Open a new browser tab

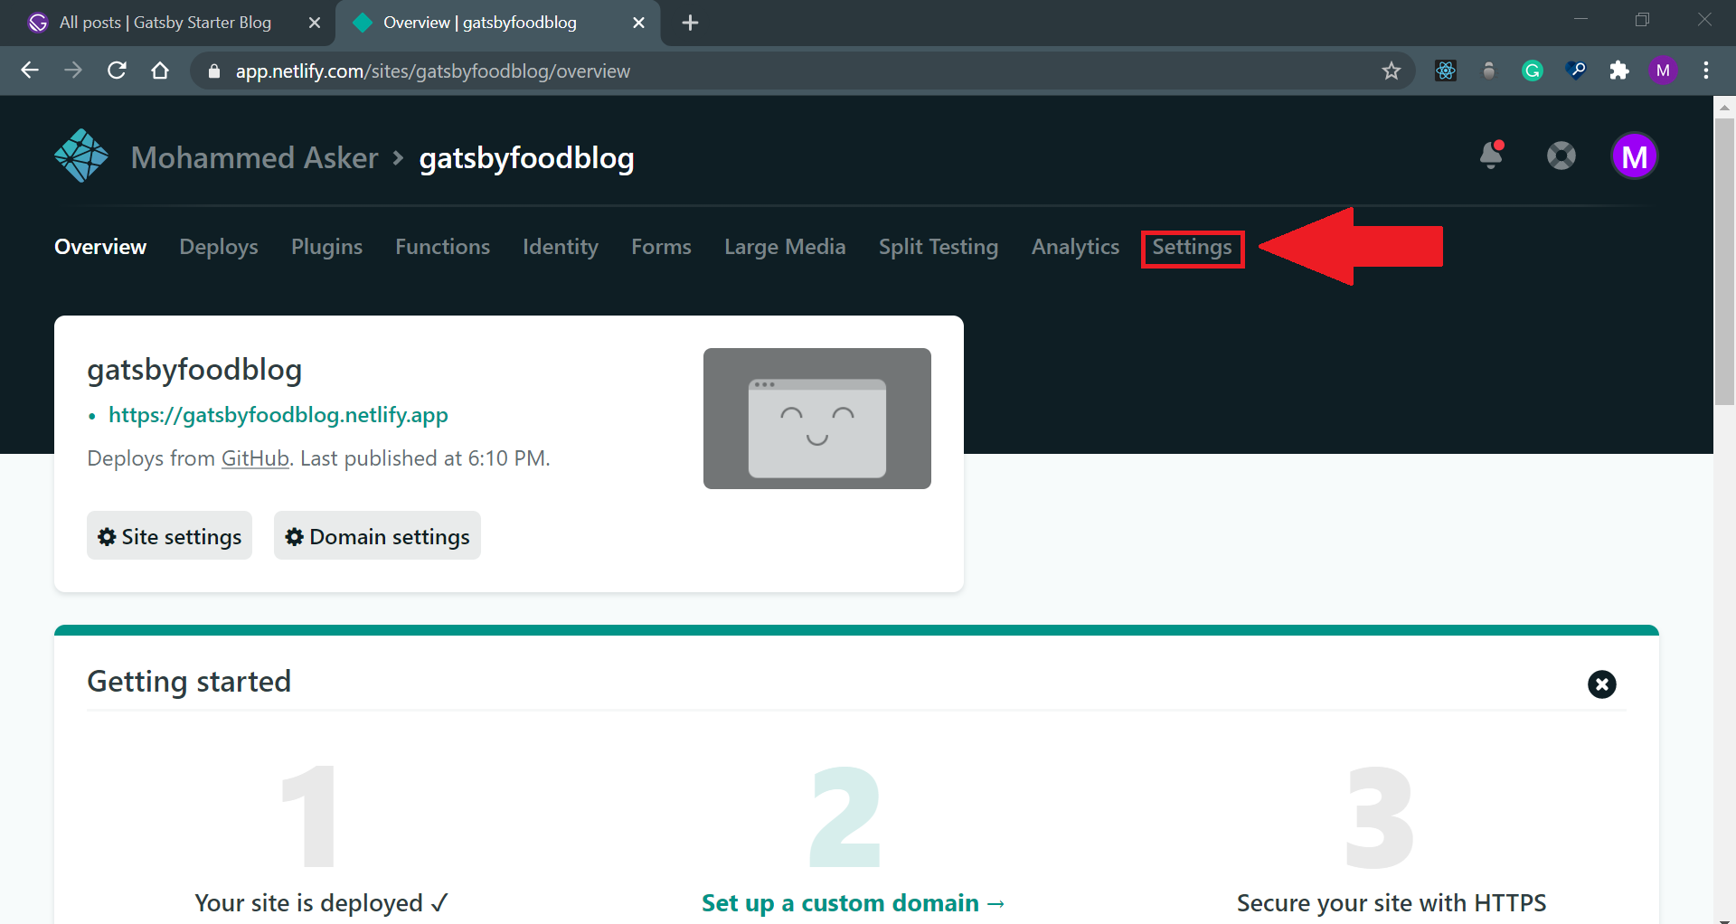(x=690, y=23)
